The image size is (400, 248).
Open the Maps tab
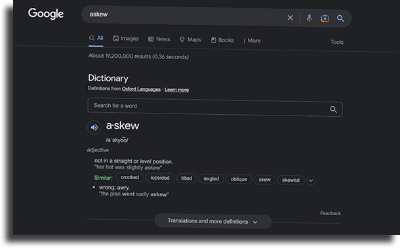(x=190, y=39)
